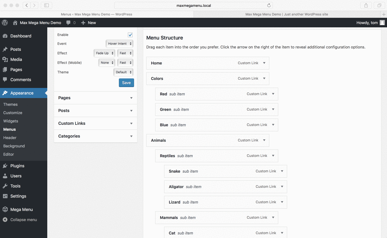Open the Event Hover Intent dropdown
The width and height of the screenshot is (387, 238).
click(119, 44)
